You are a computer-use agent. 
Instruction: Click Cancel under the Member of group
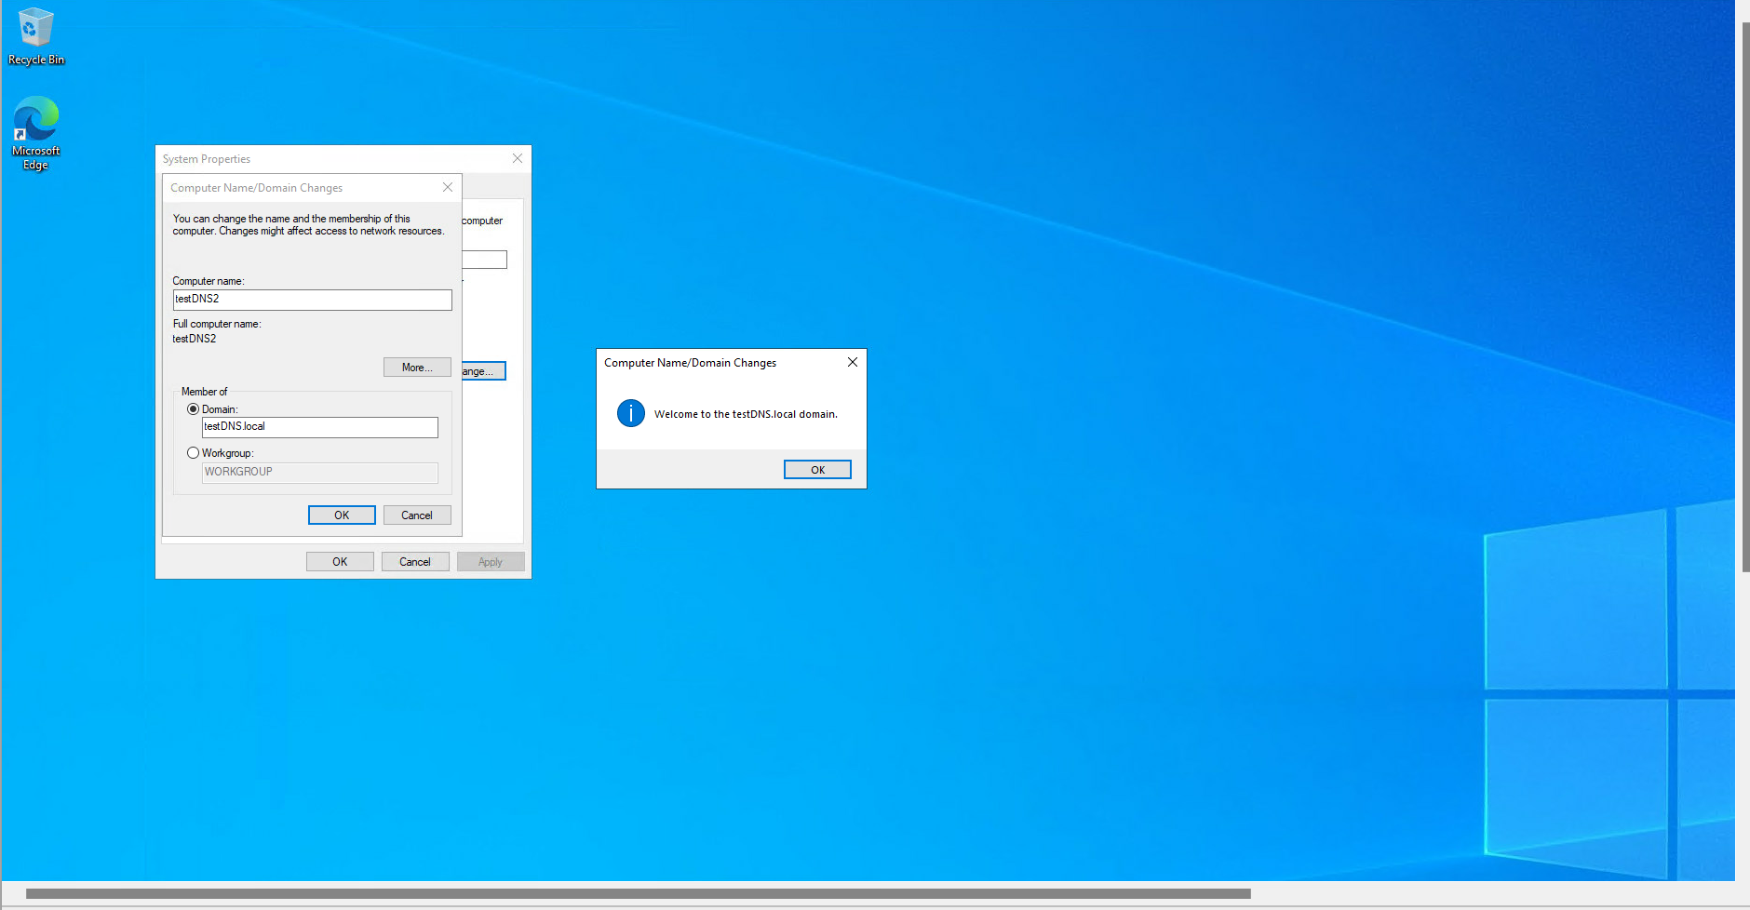pyautogui.click(x=417, y=515)
